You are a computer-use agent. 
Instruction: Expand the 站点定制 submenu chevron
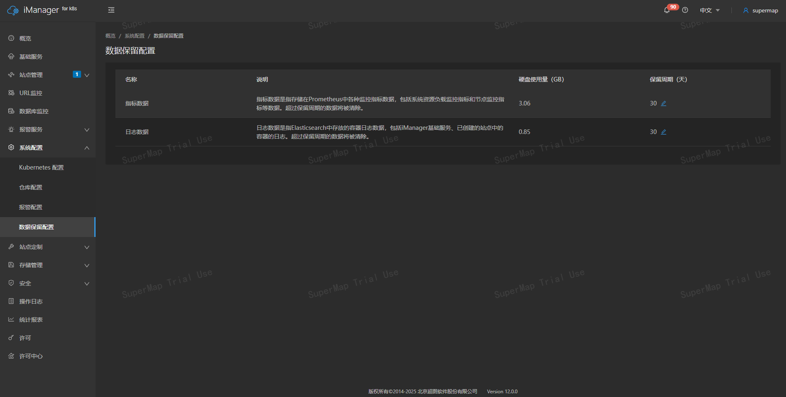pyautogui.click(x=87, y=247)
